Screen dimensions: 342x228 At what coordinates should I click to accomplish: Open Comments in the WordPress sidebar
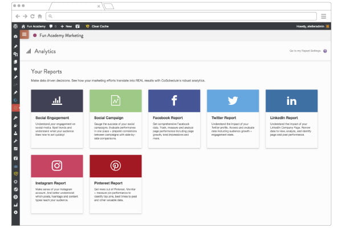(x=15, y=70)
